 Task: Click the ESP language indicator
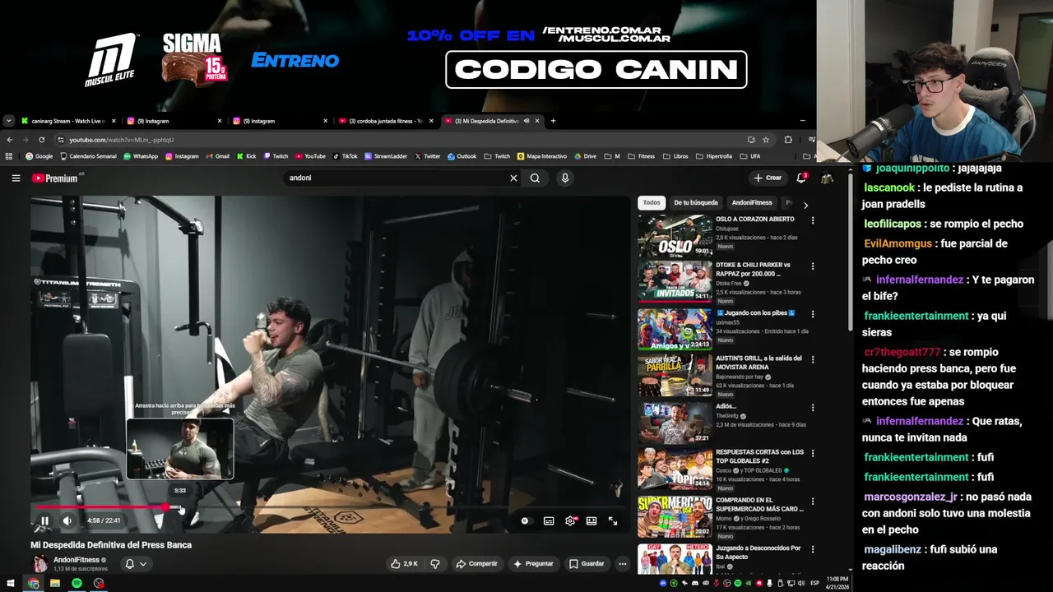(x=815, y=583)
